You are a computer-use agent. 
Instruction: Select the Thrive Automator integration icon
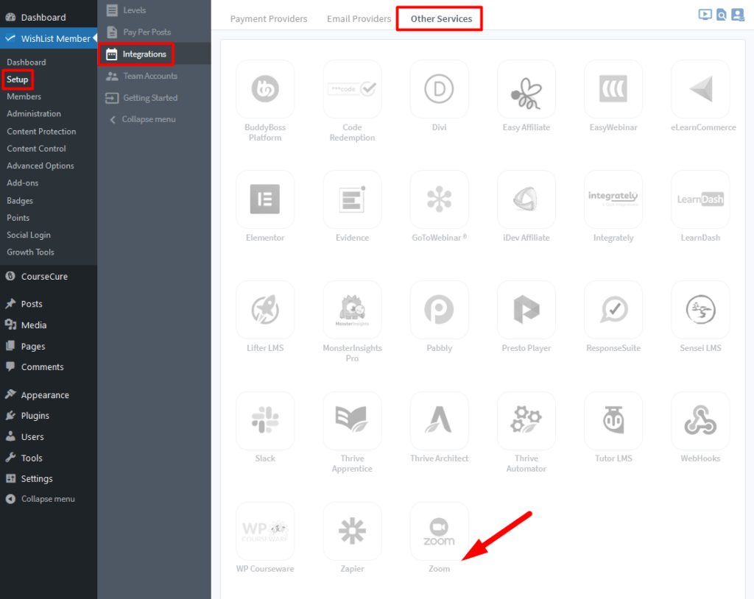[x=526, y=420]
